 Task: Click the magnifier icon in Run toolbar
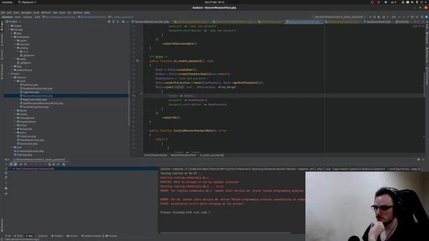[x=64, y=164]
